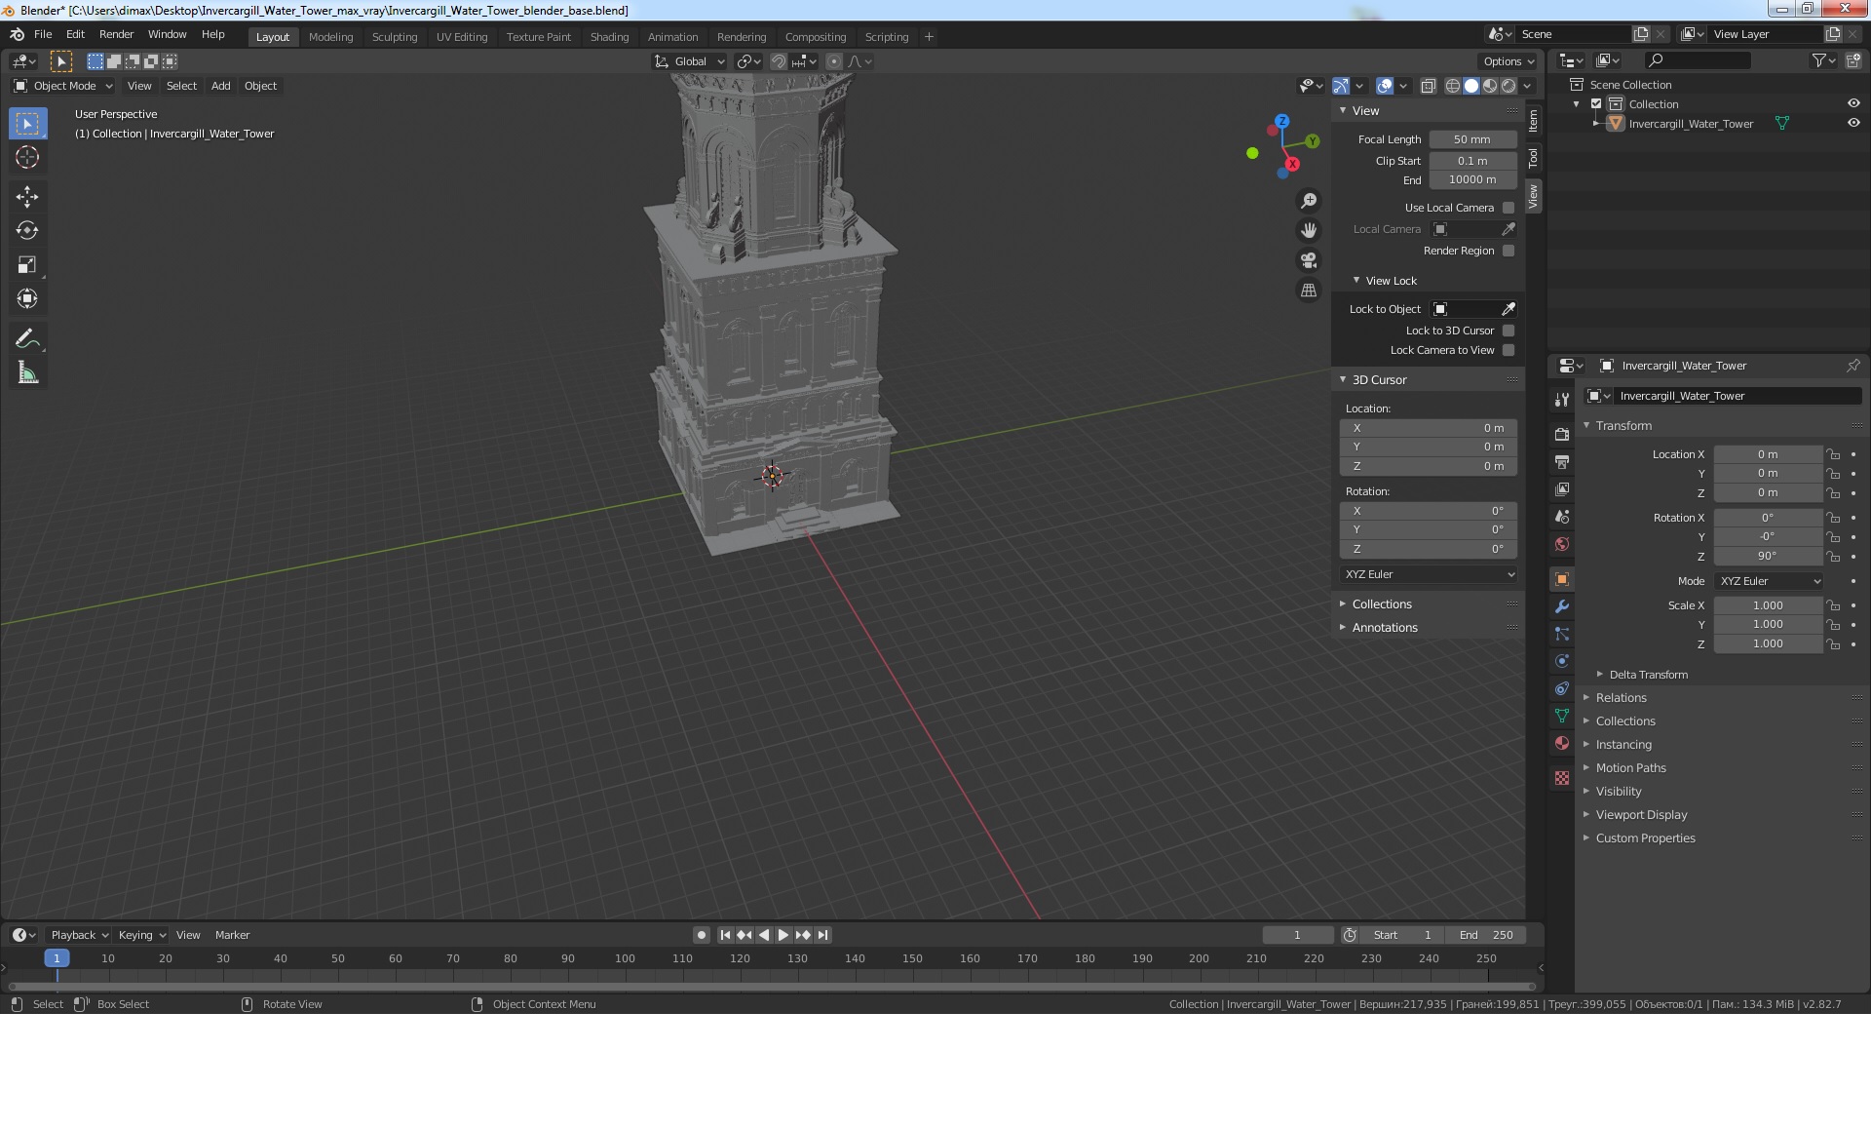Open the Texture properties tab
The image size is (1871, 1129).
tap(1562, 778)
